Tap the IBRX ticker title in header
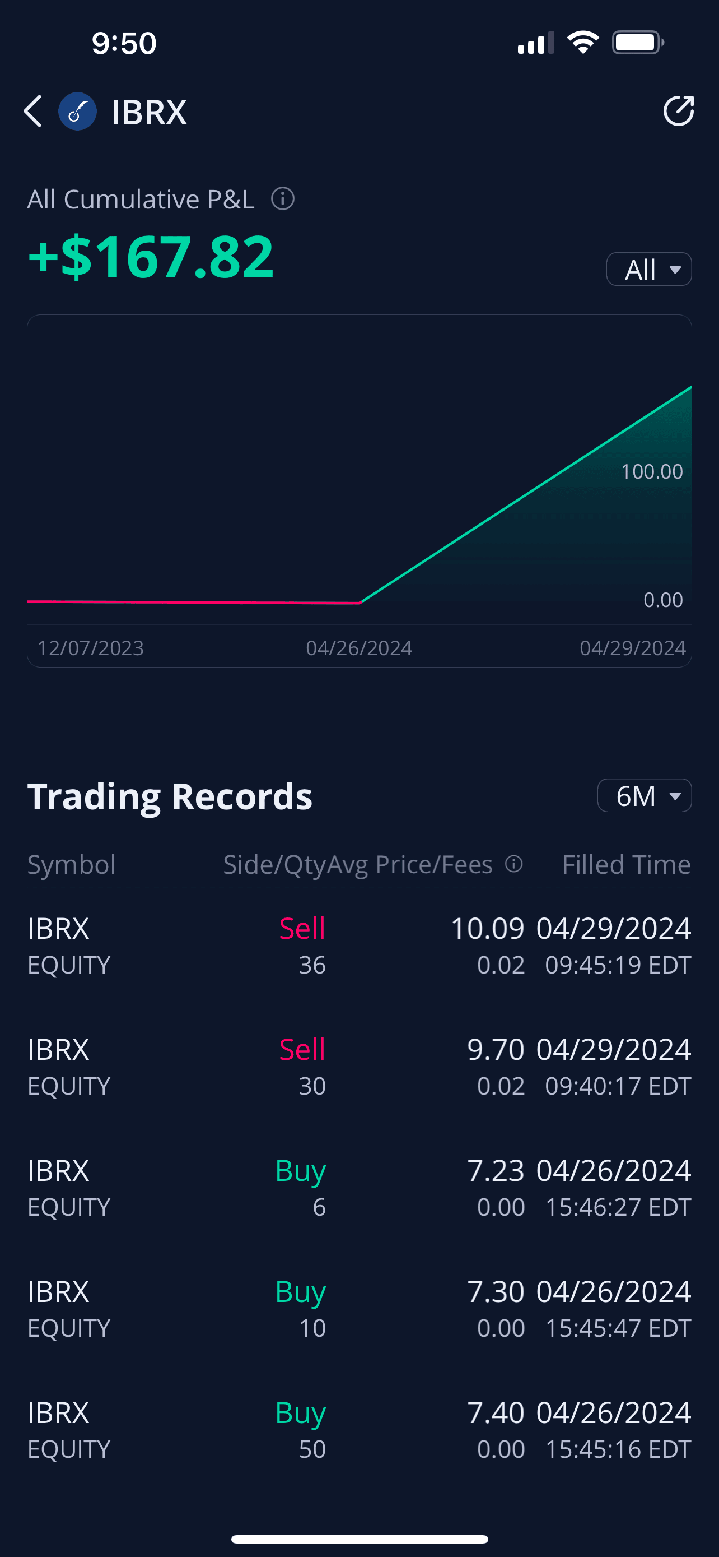Viewport: 719px width, 1557px height. [x=149, y=113]
